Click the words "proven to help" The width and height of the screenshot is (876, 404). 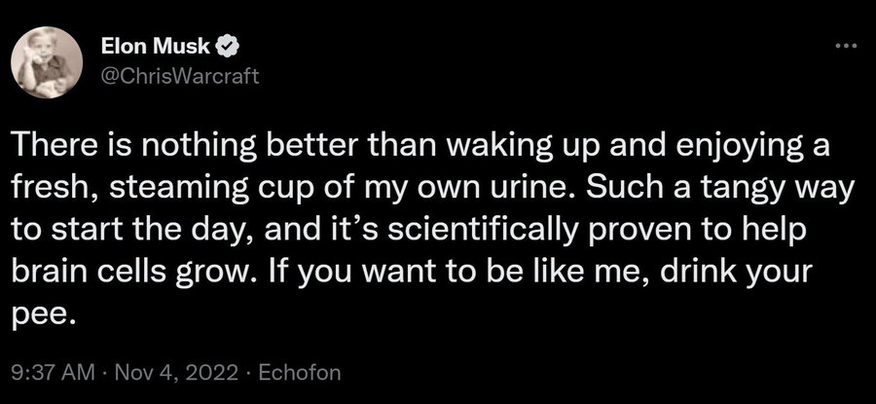coord(709,231)
